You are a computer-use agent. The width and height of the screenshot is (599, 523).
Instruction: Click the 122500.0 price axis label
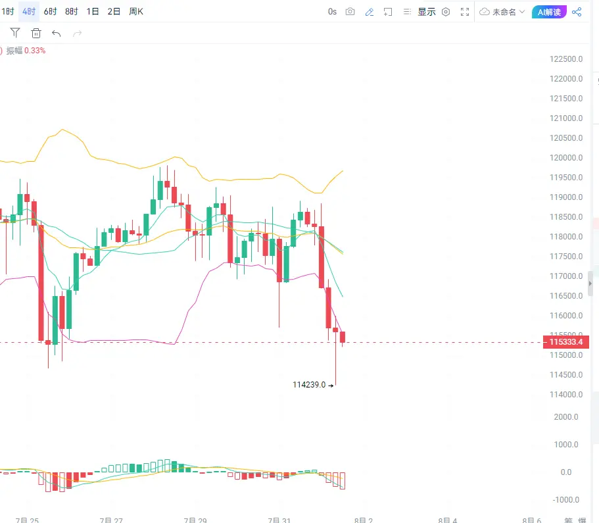tap(565, 59)
